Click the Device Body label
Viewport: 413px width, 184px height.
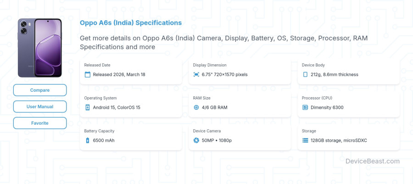(313, 65)
